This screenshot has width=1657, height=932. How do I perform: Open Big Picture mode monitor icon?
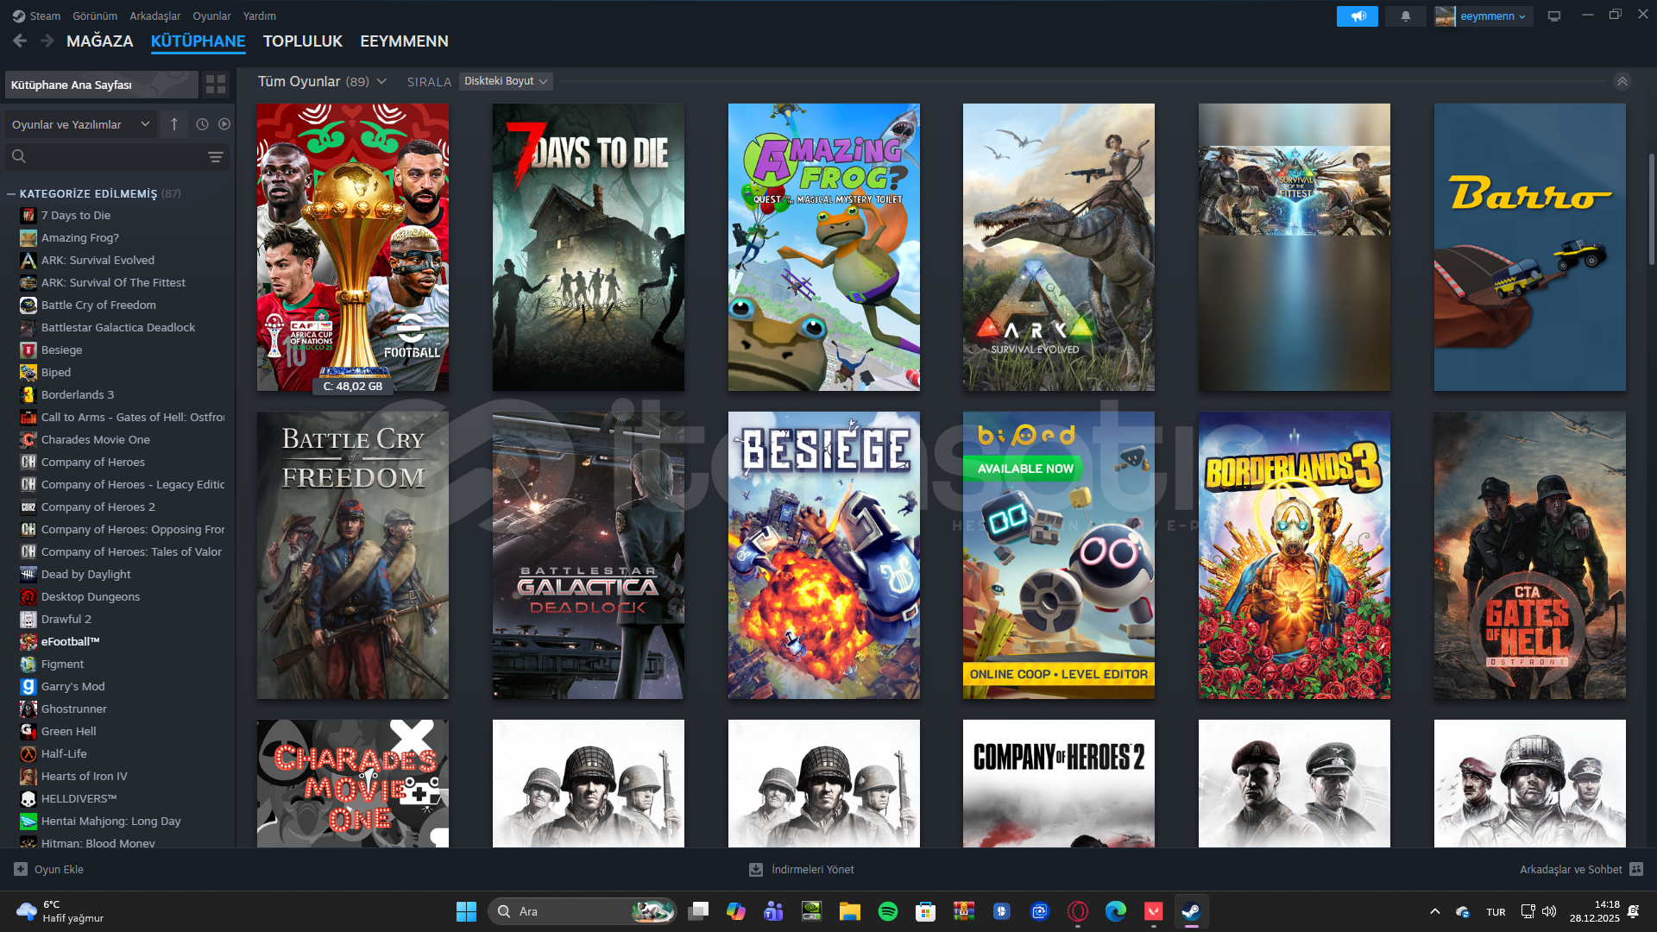coord(1553,16)
